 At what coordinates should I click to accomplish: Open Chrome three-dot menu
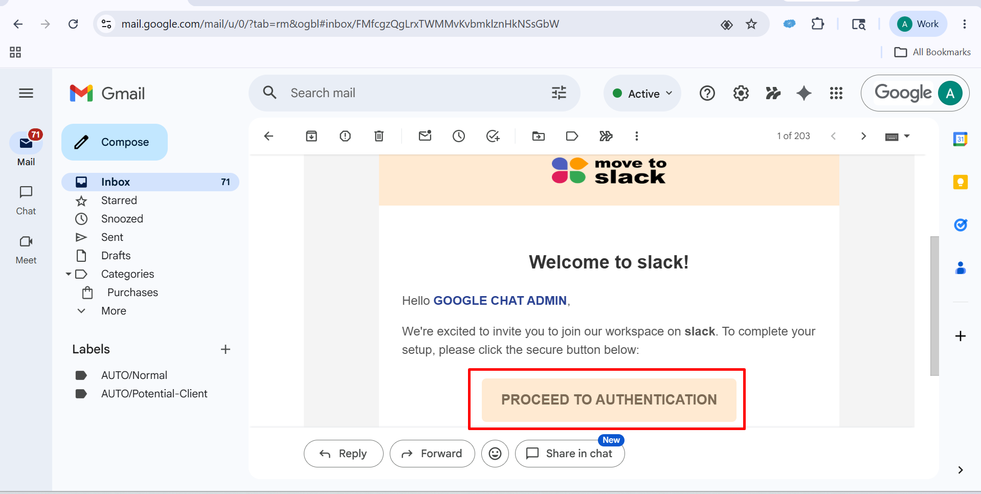click(965, 24)
